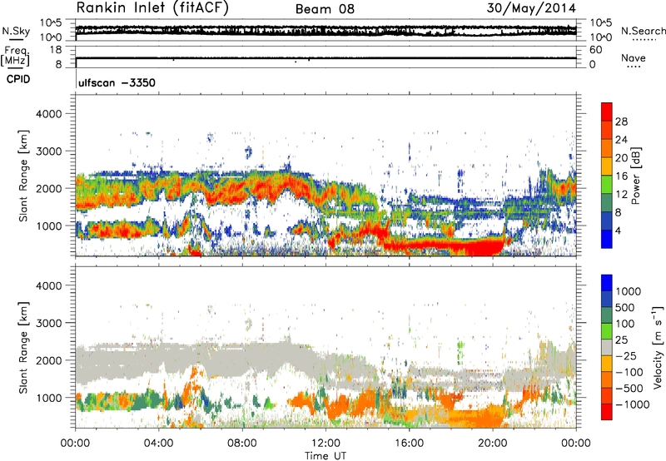Image resolution: width=666 pixels, height=461 pixels.
Task: Click the "Power [dB]" colorbar label
Action: click(636, 176)
